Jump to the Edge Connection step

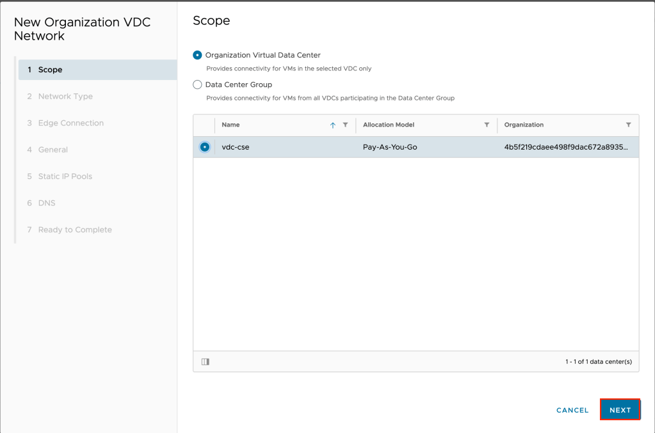click(x=70, y=123)
